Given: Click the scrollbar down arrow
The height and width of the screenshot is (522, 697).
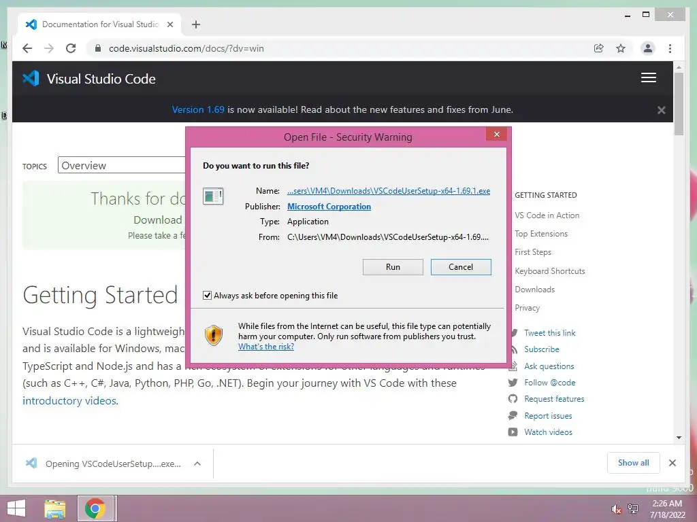Looking at the screenshot, I should [x=679, y=438].
